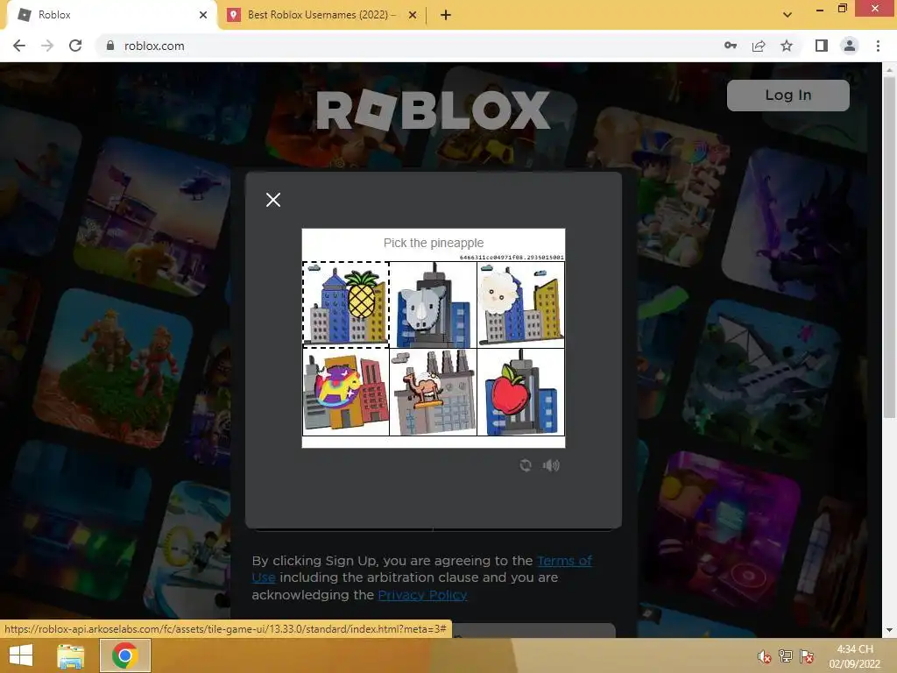Share this page from the address bar
Viewport: 897px width, 673px height.
pos(759,46)
